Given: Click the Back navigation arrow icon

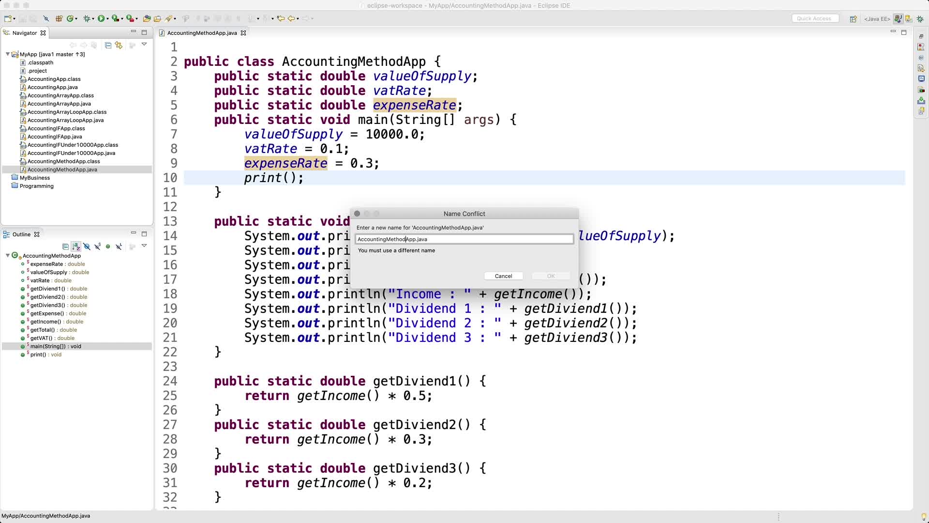Looking at the screenshot, I should (291, 19).
